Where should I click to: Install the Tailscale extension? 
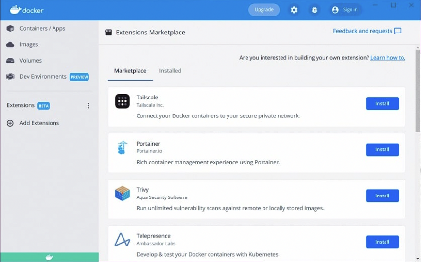point(382,104)
